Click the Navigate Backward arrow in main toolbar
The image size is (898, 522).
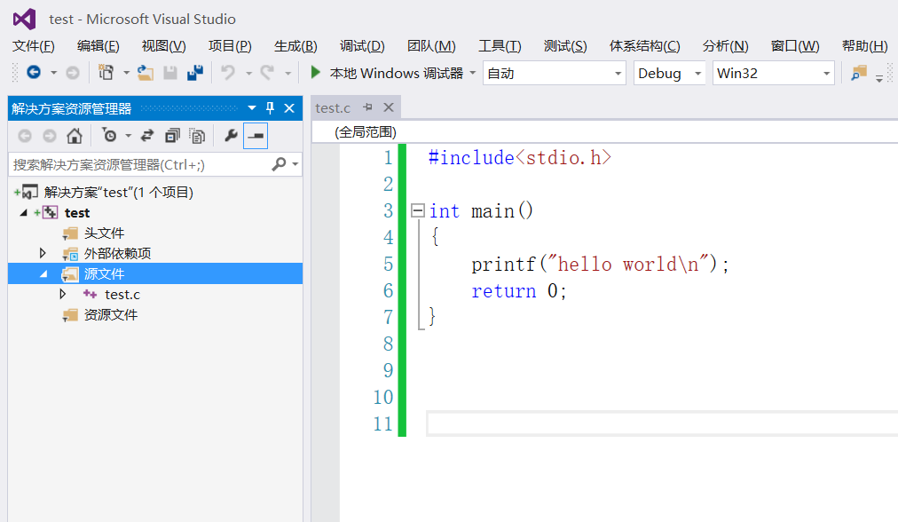(34, 72)
